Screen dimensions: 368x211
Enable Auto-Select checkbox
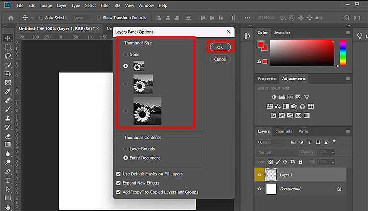(41, 17)
